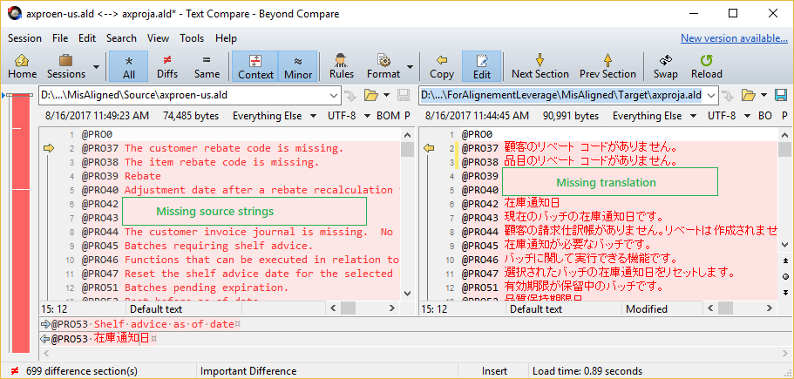Screen dimensions: 794x379
Task: Open the Session menu
Action: tap(24, 38)
